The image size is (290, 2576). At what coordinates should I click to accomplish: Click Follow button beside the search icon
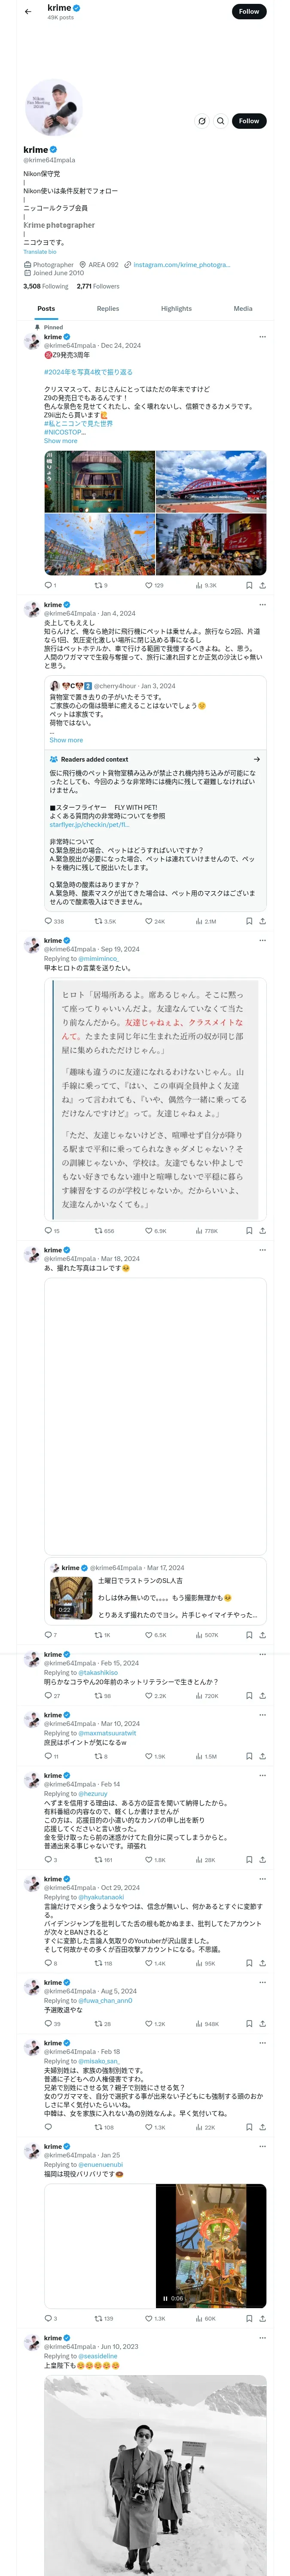[x=248, y=121]
